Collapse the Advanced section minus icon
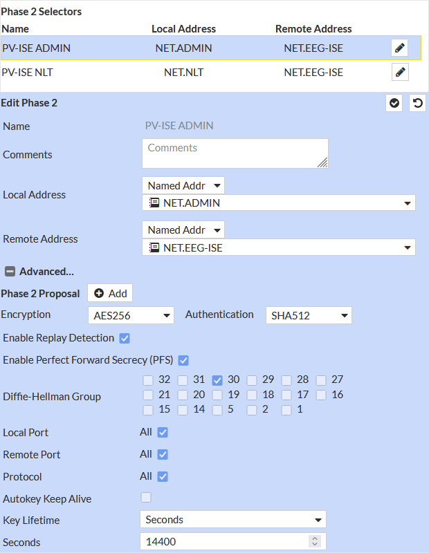 click(x=10, y=272)
